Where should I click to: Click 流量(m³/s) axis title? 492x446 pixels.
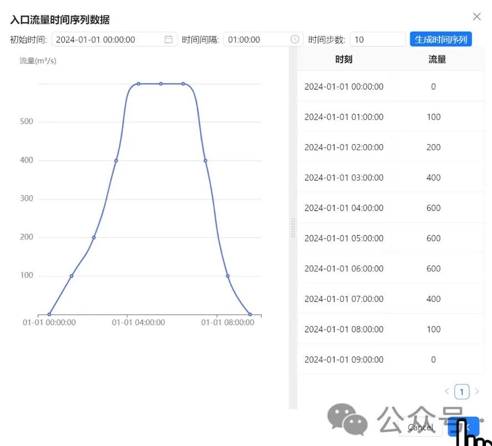[38, 60]
